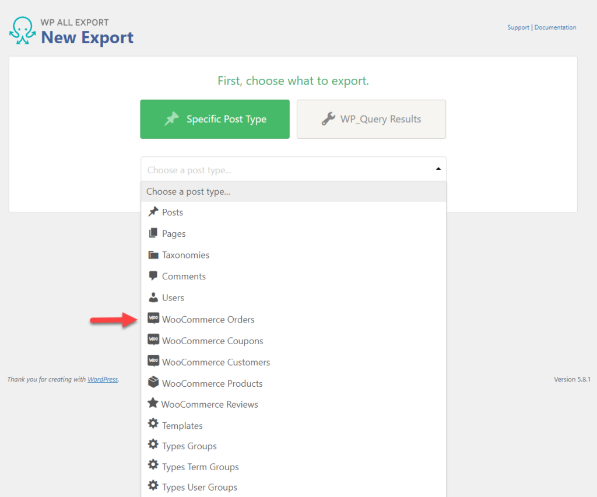Choose Templates from the dropdown

point(293,425)
